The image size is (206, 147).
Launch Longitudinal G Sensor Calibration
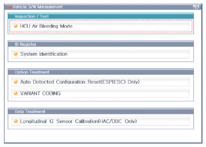click(100, 121)
